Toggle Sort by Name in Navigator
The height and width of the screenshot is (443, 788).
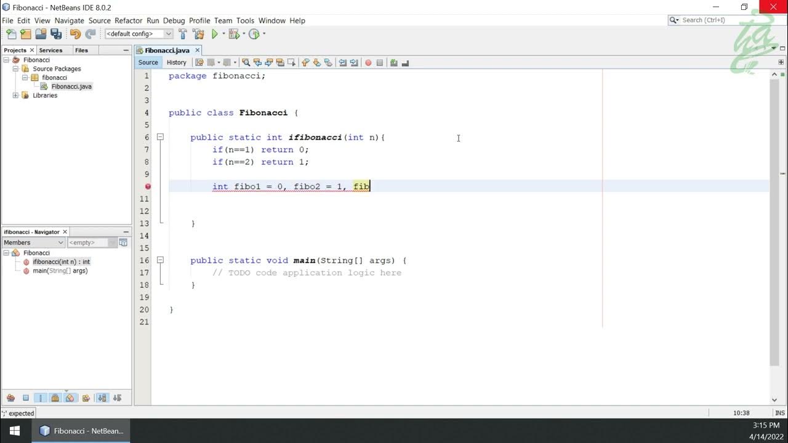pyautogui.click(x=102, y=398)
